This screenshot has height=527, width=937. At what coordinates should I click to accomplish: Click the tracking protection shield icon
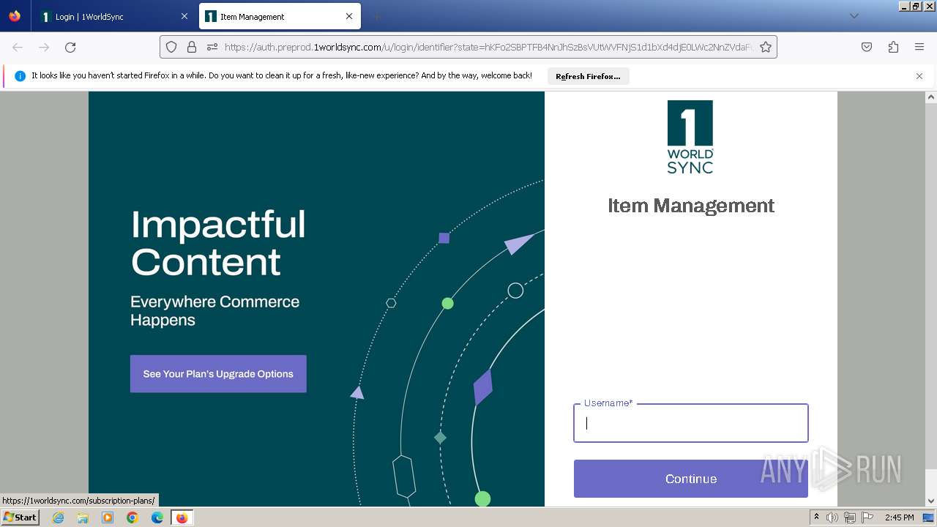point(171,47)
